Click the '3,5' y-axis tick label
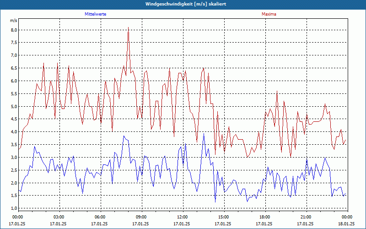The image size is (366, 229). [14, 144]
